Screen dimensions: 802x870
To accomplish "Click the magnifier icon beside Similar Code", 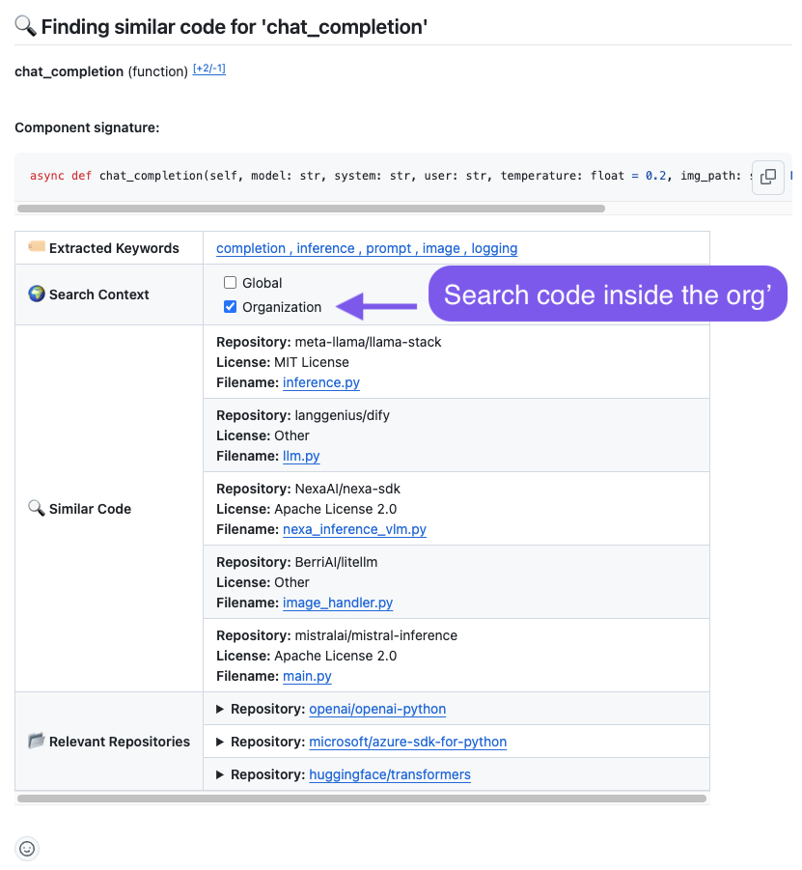I will 37,508.
